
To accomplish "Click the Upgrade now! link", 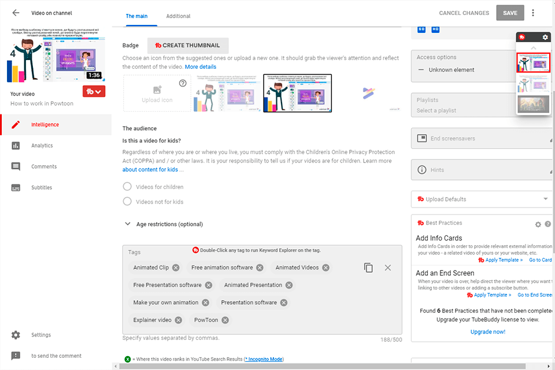I will (487, 332).
